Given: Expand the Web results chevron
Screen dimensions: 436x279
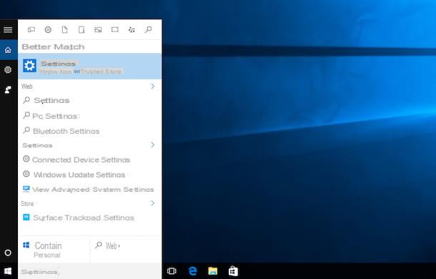Looking at the screenshot, I should [x=152, y=87].
